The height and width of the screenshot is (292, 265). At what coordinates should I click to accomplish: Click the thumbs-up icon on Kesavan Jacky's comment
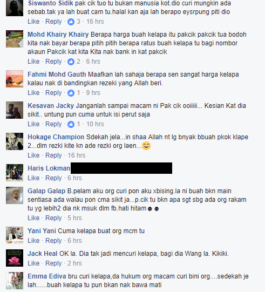[71, 124]
